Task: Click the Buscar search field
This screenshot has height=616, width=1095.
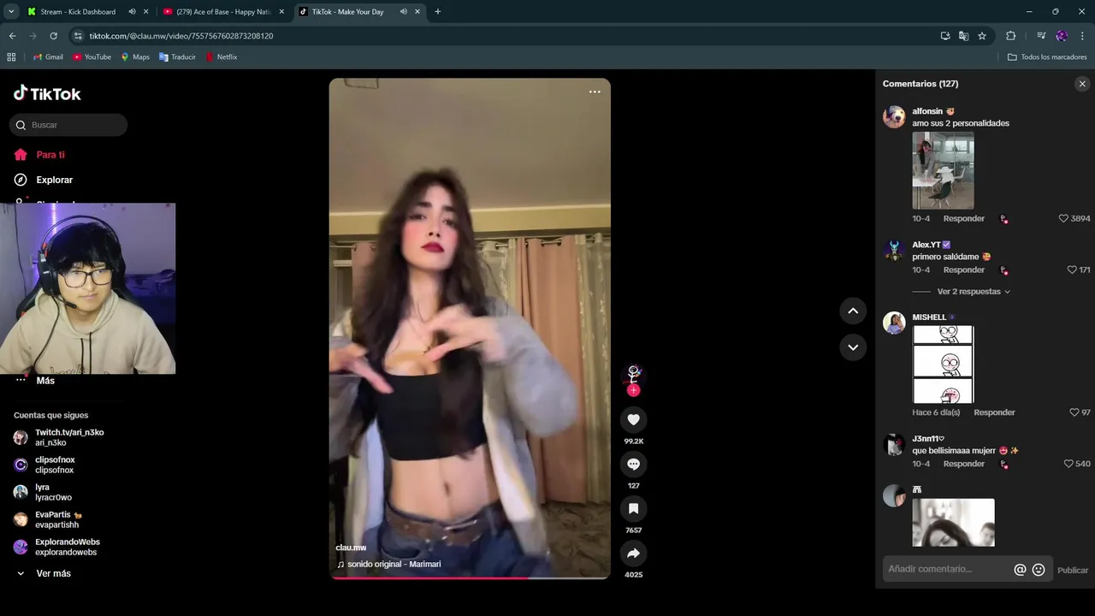Action: [x=68, y=125]
